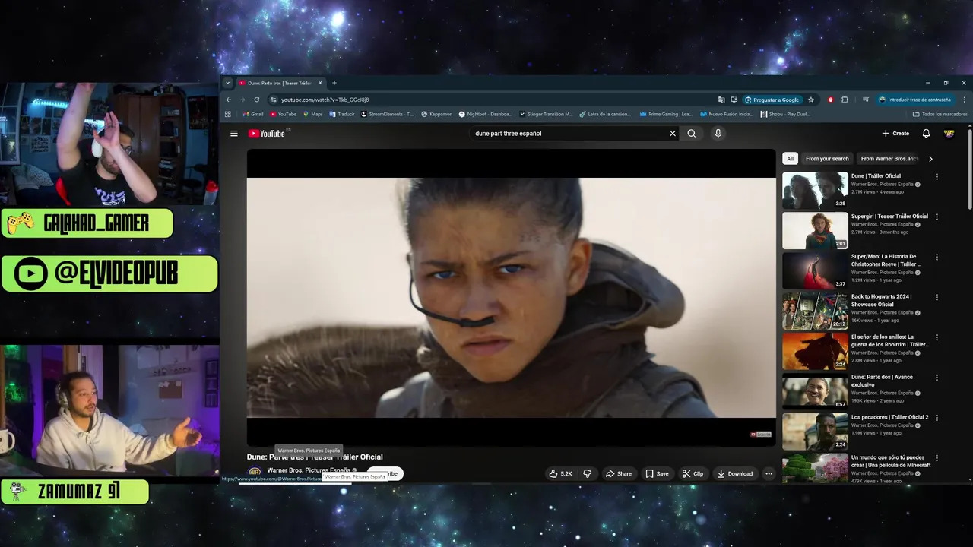The width and height of the screenshot is (973, 547).
Task: Show more filter chips with the arrow
Action: point(930,159)
